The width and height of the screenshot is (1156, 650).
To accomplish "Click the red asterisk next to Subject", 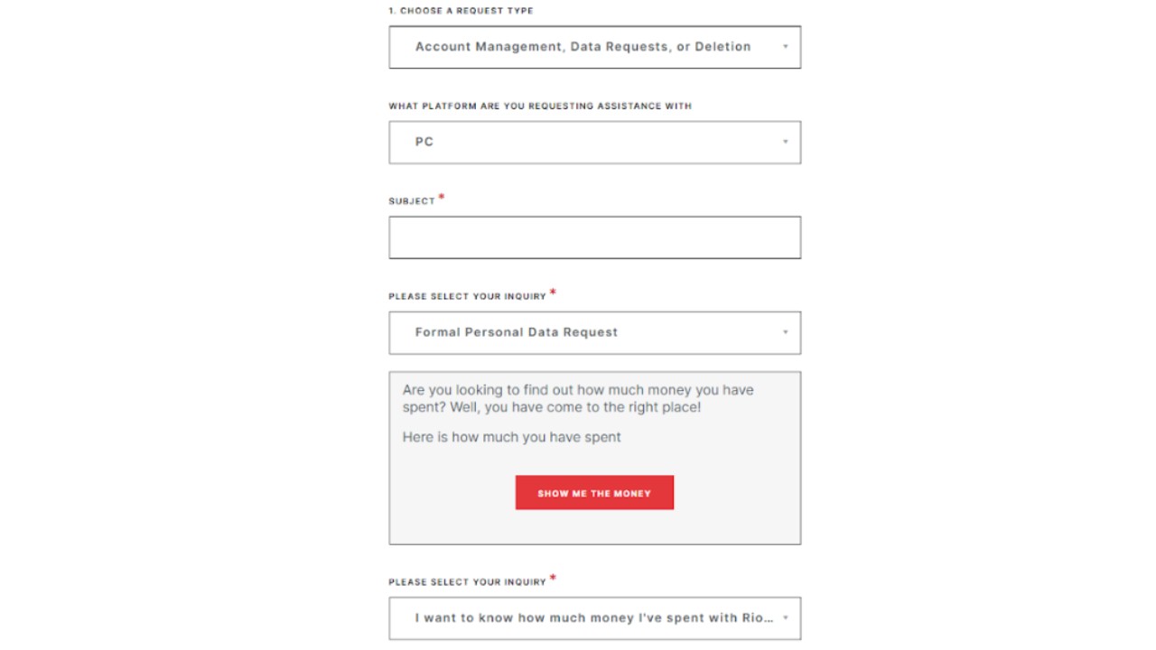I will click(x=442, y=198).
